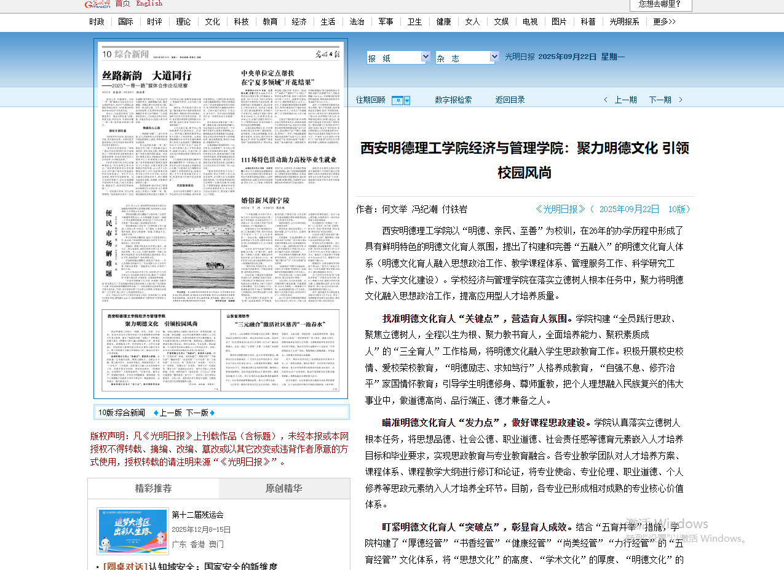Click the blue arrow before 上一版
This screenshot has height=570, width=784.
click(156, 413)
